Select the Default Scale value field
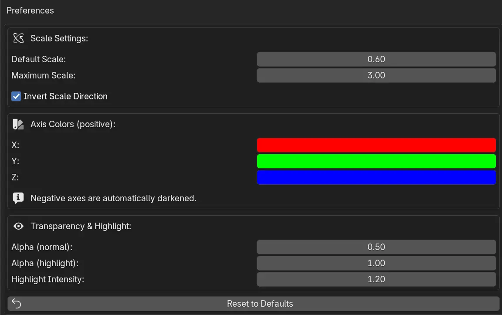502x315 pixels. click(376, 59)
